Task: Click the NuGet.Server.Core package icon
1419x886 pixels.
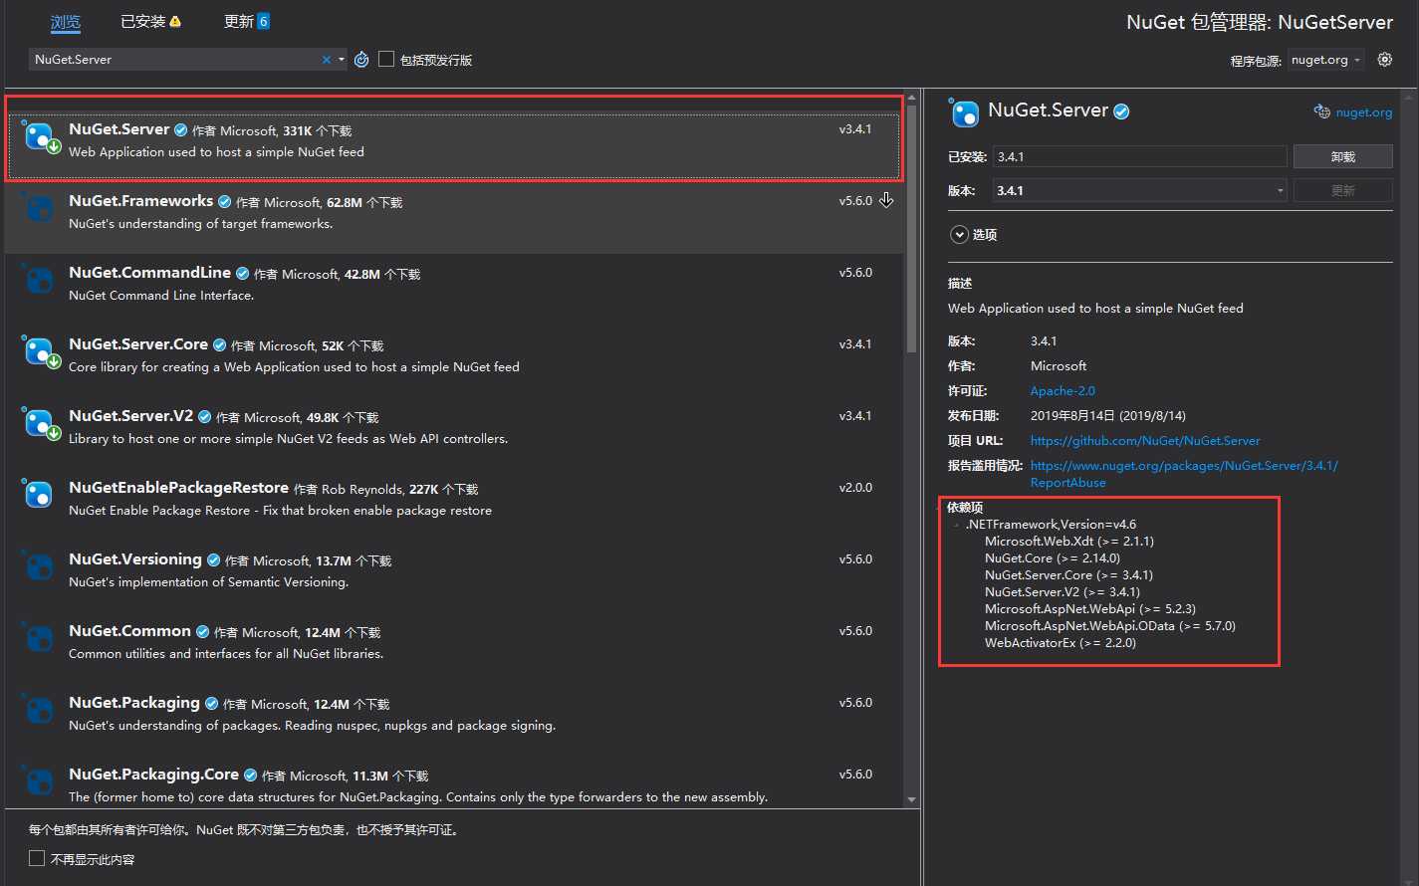Action: click(41, 352)
